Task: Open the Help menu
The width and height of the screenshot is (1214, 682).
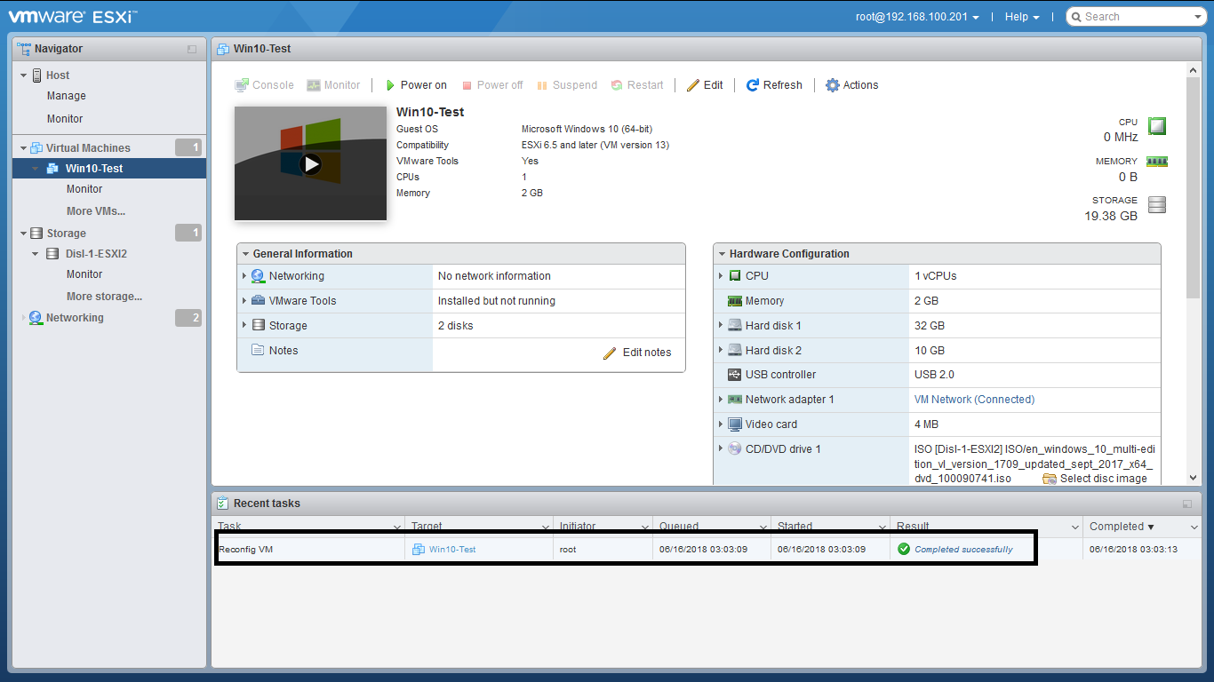Action: click(x=1022, y=17)
